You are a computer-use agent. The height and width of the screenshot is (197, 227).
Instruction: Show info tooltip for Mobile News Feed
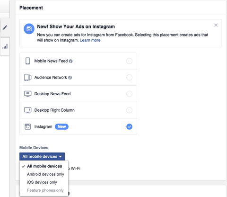click(71, 61)
